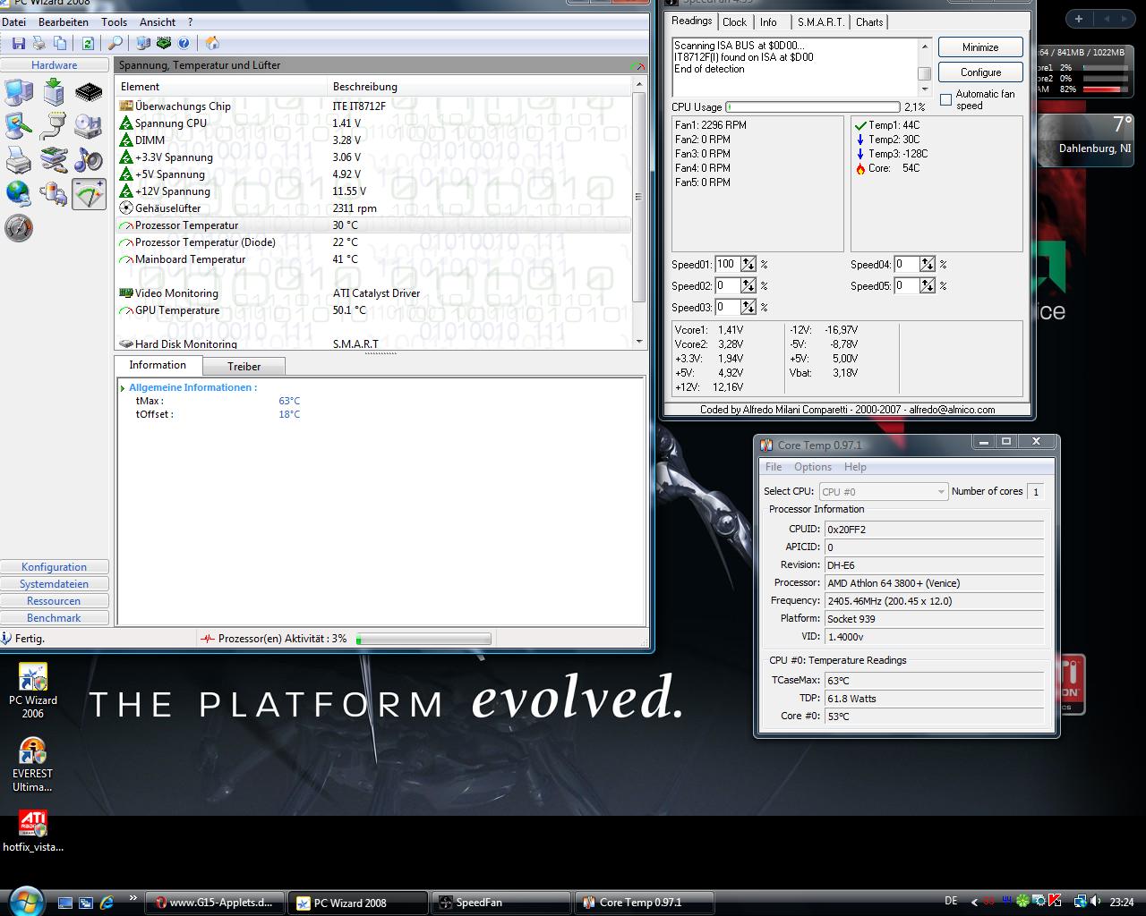Open the Printers icon in Hardware panel
This screenshot has height=916, width=1146.
tap(19, 160)
